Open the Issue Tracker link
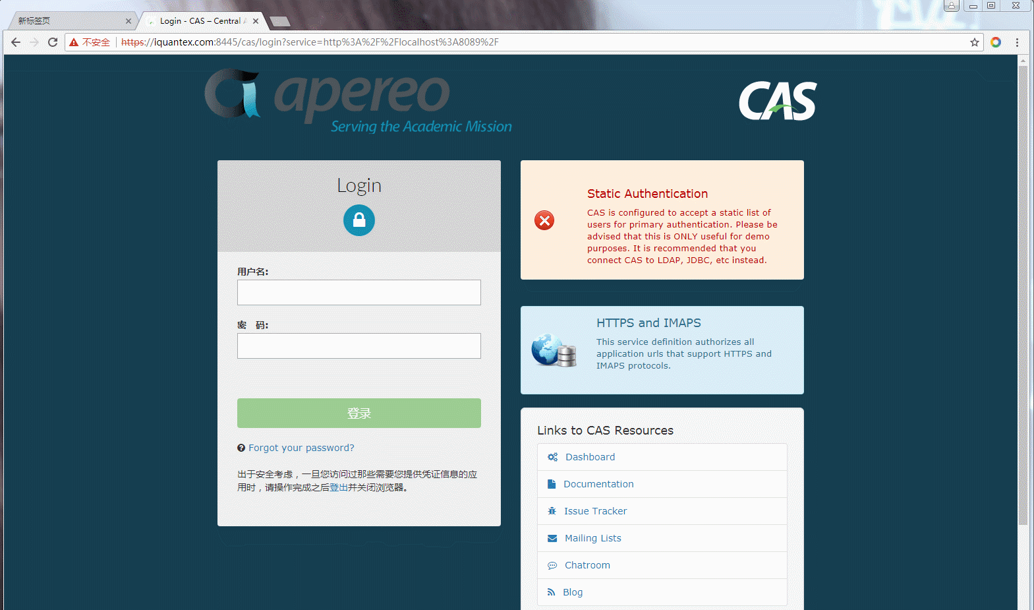 (595, 511)
